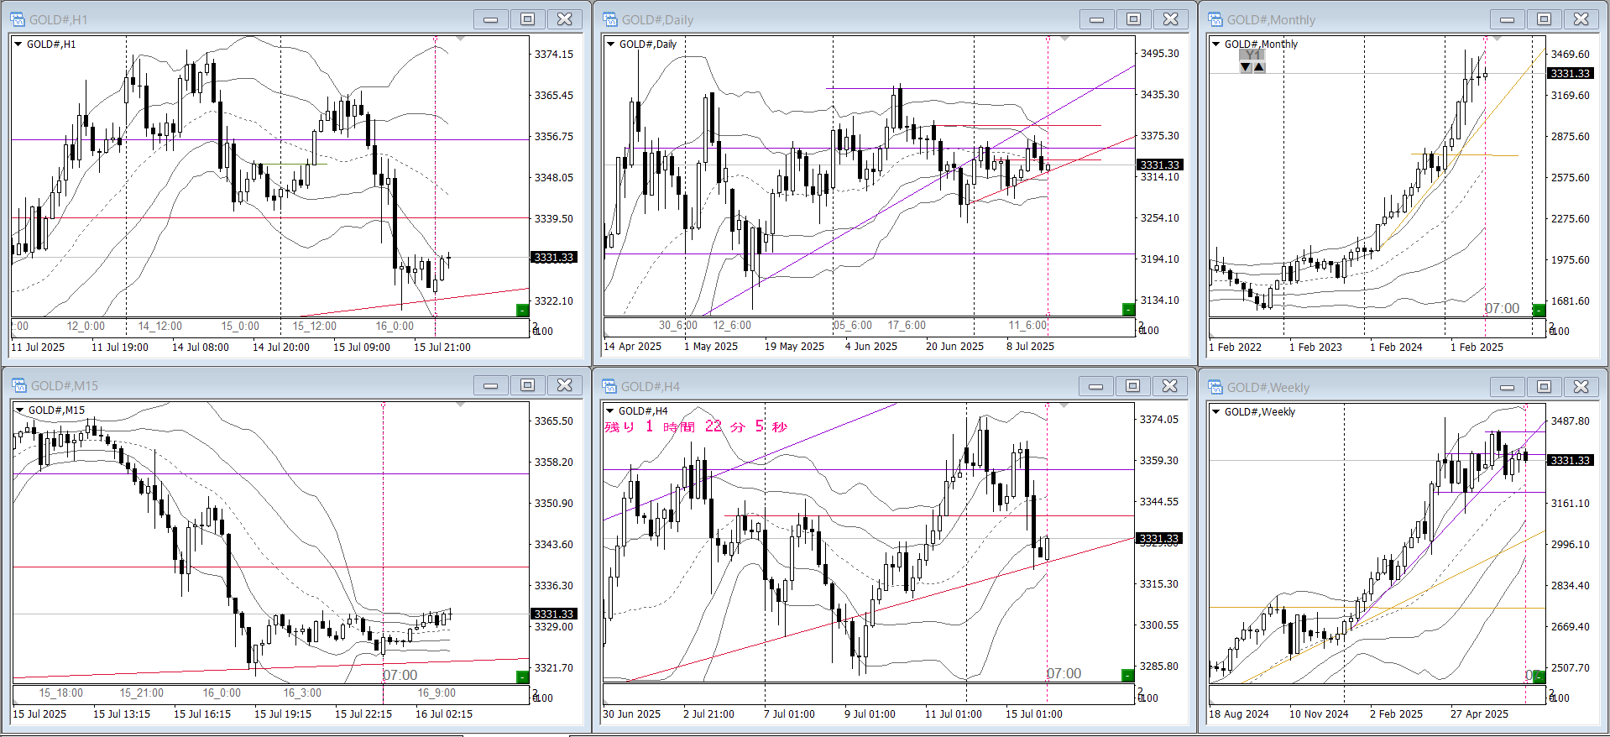Click the Y1 button in Monthly chart

click(1253, 55)
